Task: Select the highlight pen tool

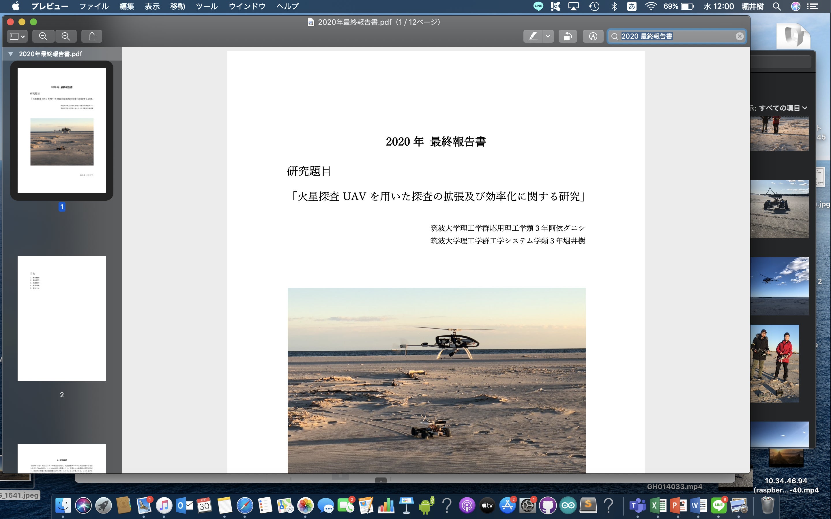Action: coord(533,36)
